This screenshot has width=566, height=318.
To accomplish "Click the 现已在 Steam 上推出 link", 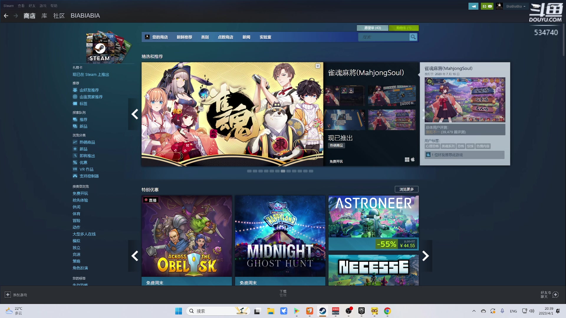I will click(x=91, y=75).
